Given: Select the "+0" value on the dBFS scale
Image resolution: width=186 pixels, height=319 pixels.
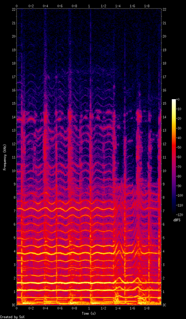Looking at the screenshot, I should pyautogui.click(x=178, y=100).
